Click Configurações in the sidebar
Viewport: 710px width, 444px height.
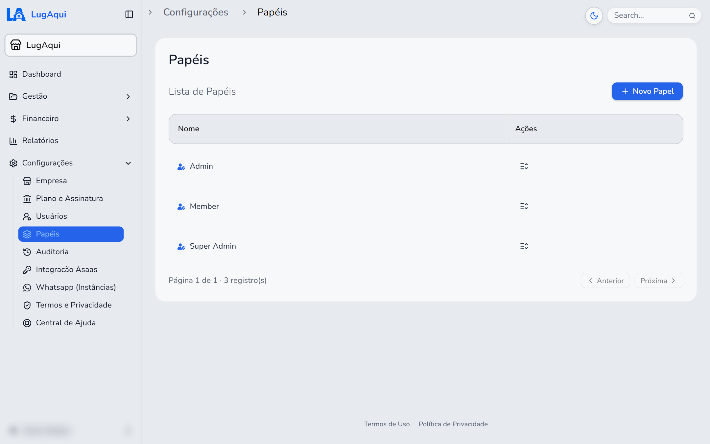pos(71,163)
